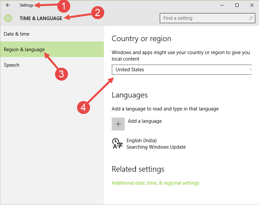Click the 'Add a language to read' description
This screenshot has width=259, height=205.
coord(165,109)
